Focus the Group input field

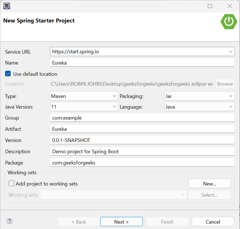(x=142, y=118)
